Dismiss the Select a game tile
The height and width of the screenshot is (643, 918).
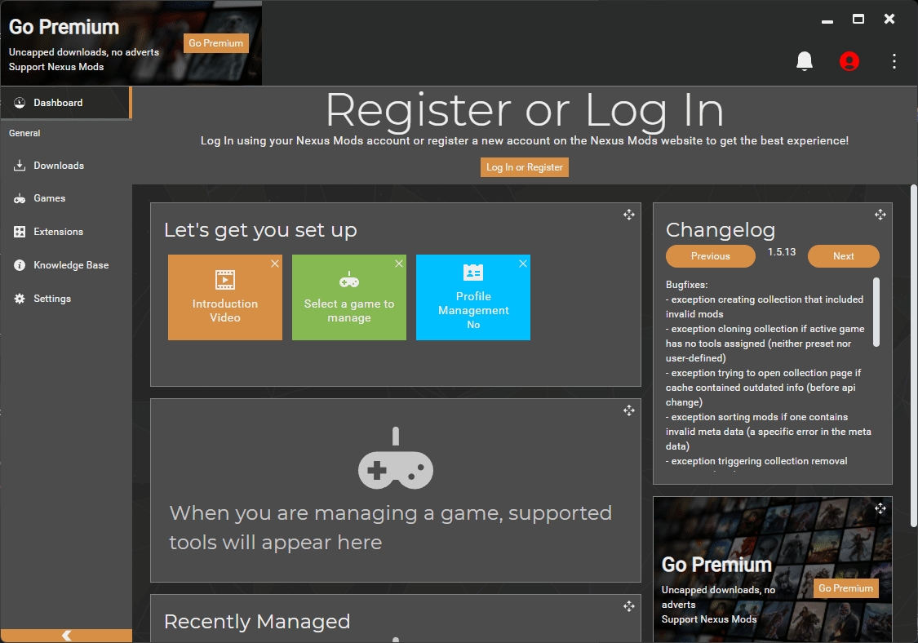click(x=399, y=264)
